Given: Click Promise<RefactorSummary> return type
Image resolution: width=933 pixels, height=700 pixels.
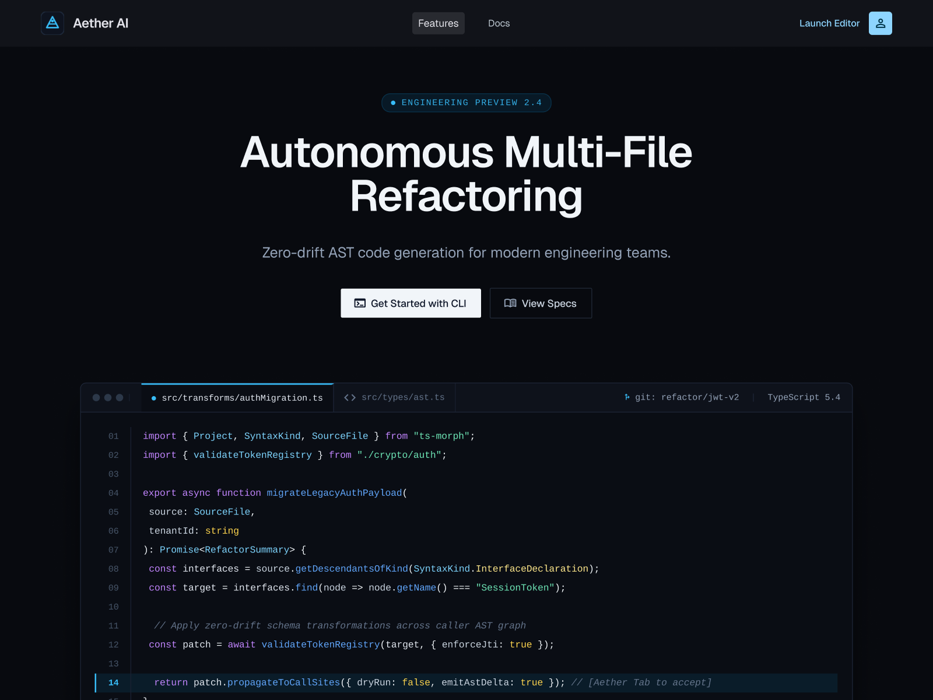Looking at the screenshot, I should coord(227,550).
